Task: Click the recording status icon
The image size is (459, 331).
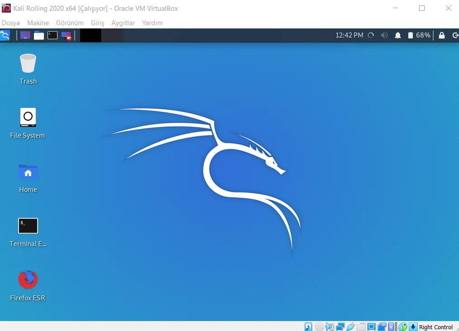Action: (382, 326)
